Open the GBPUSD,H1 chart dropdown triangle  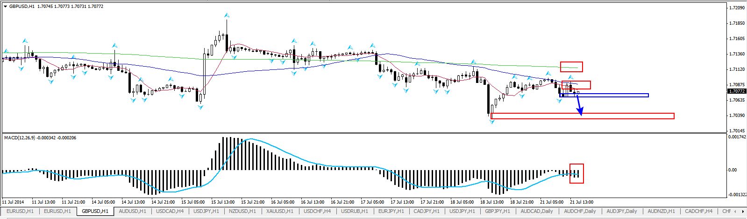(5, 7)
